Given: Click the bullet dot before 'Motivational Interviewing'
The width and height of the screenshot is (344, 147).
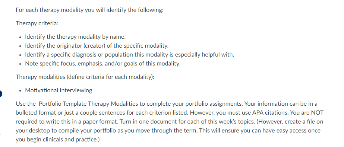Looking at the screenshot, I should coord(20,91).
